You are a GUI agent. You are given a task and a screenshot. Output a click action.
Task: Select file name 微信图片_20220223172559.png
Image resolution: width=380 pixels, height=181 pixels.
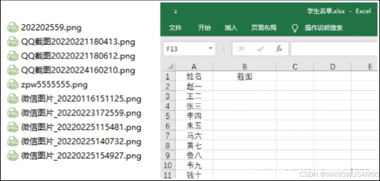(x=81, y=113)
